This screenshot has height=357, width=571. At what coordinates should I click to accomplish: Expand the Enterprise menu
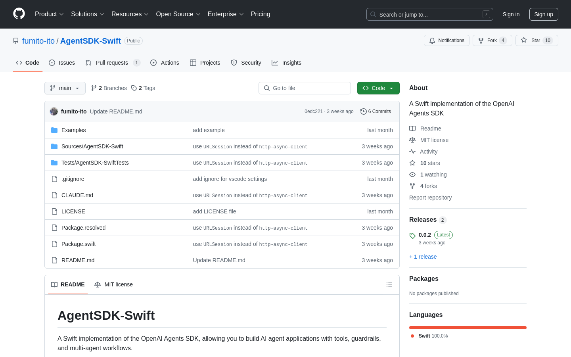[226, 14]
